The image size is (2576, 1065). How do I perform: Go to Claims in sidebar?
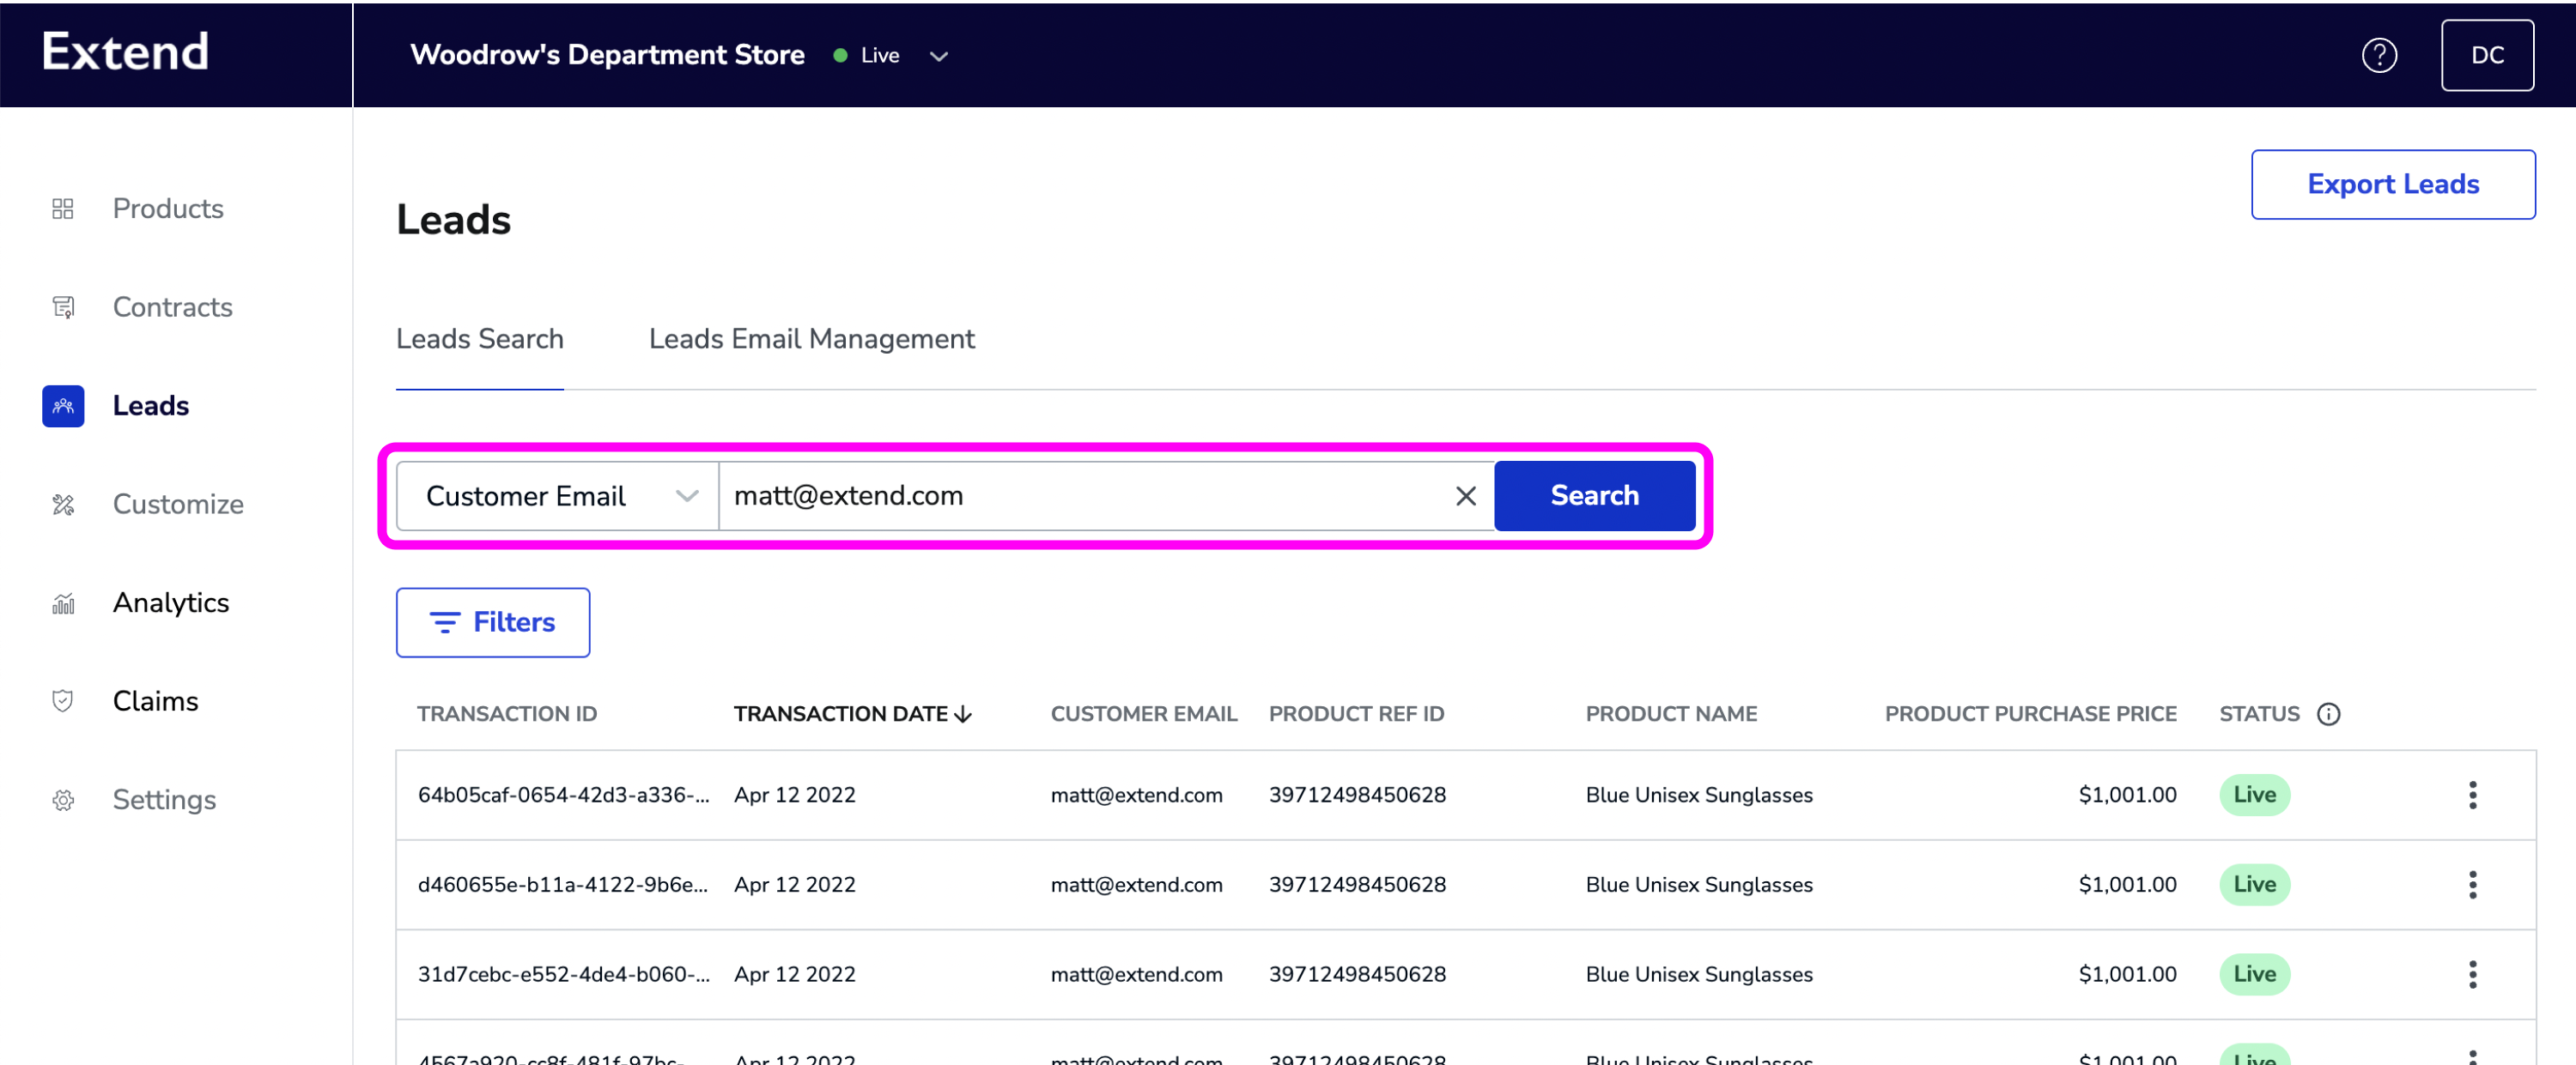155,701
